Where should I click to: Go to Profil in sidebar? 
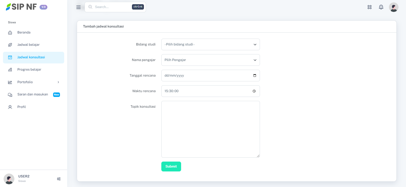point(22,107)
